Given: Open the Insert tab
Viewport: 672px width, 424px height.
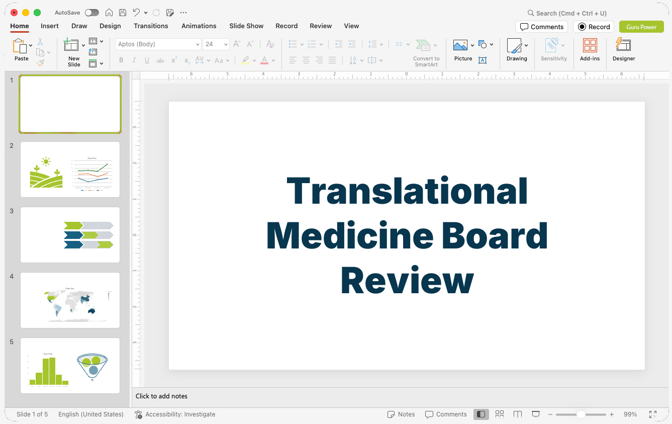Looking at the screenshot, I should [50, 26].
